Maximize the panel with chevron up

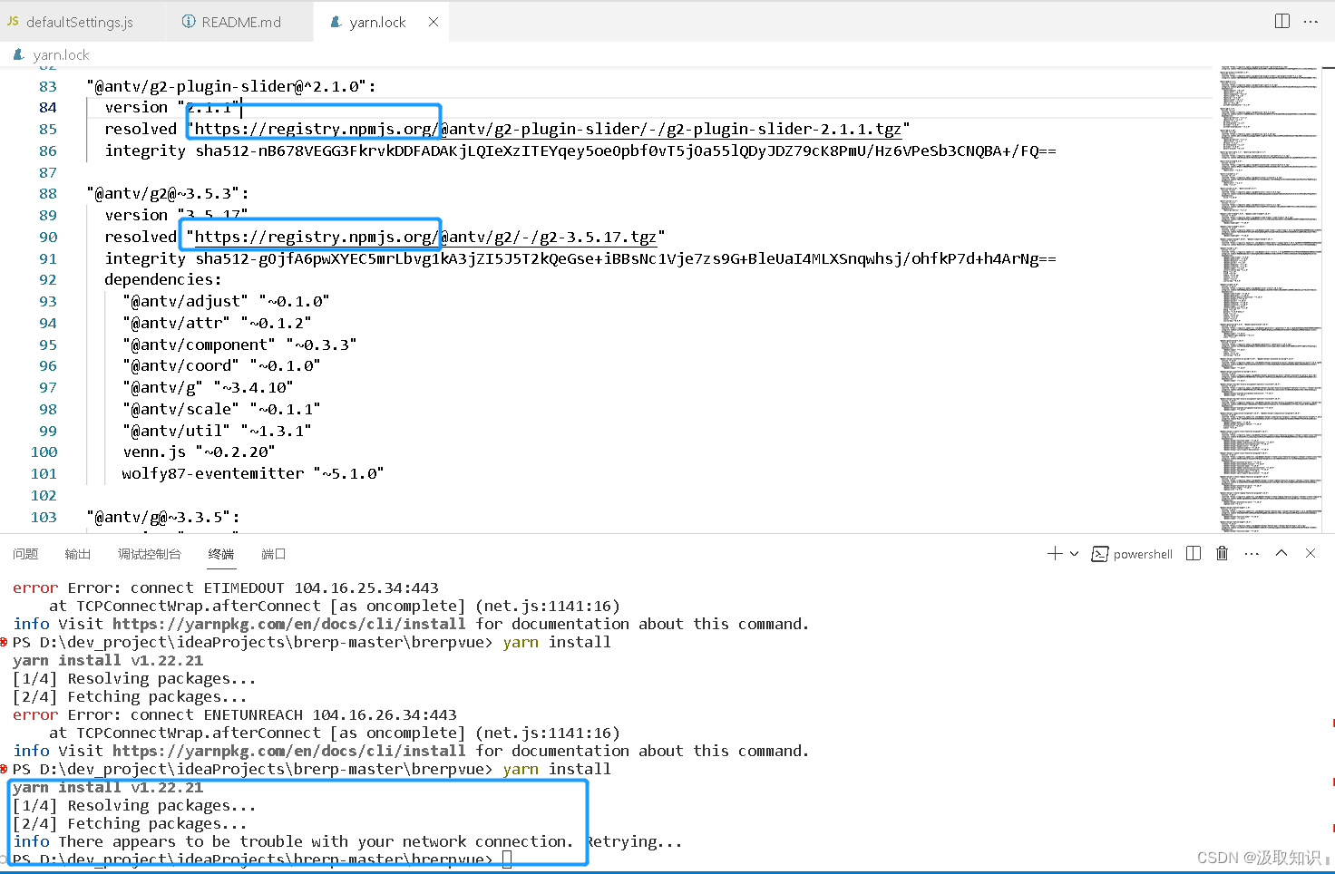tap(1281, 553)
